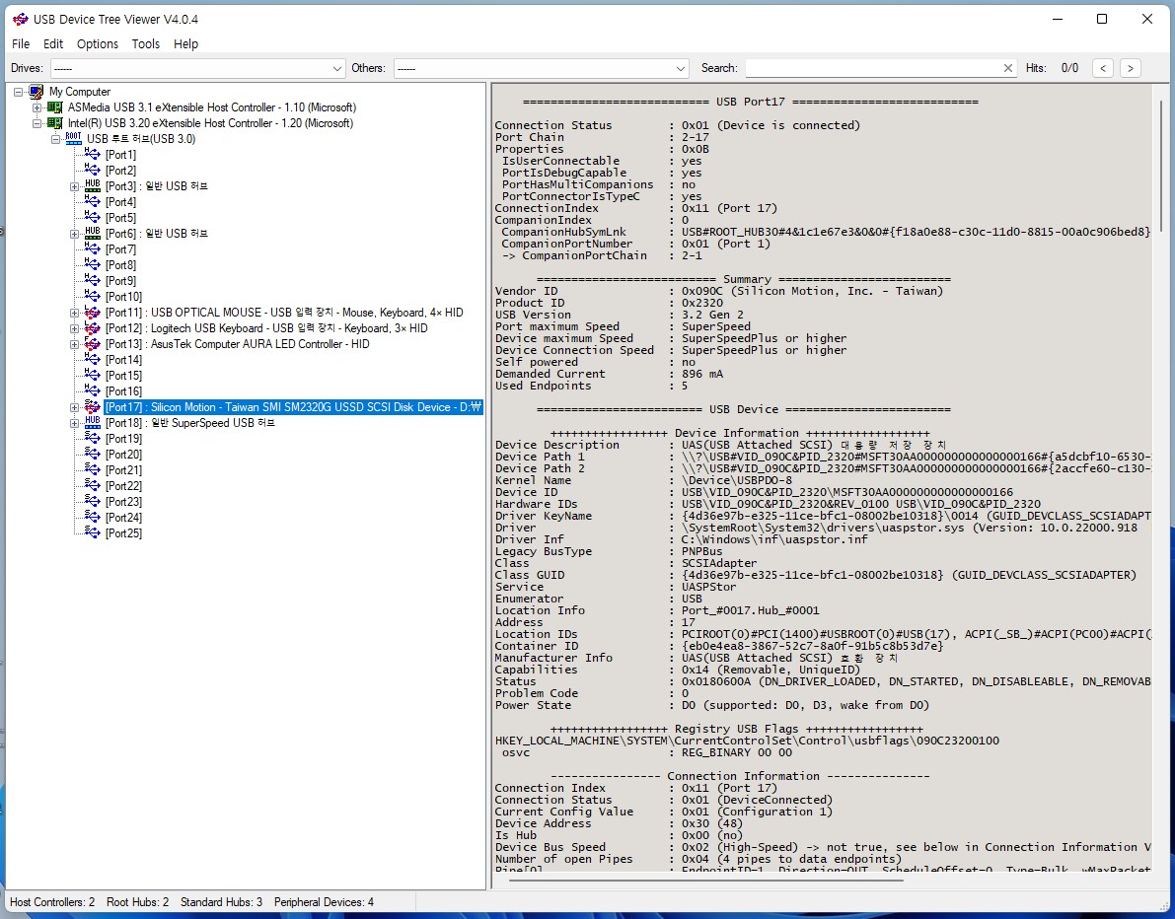
Task: Expand the Port11 USB OPTICAL MOUSE node
Action: [74, 314]
